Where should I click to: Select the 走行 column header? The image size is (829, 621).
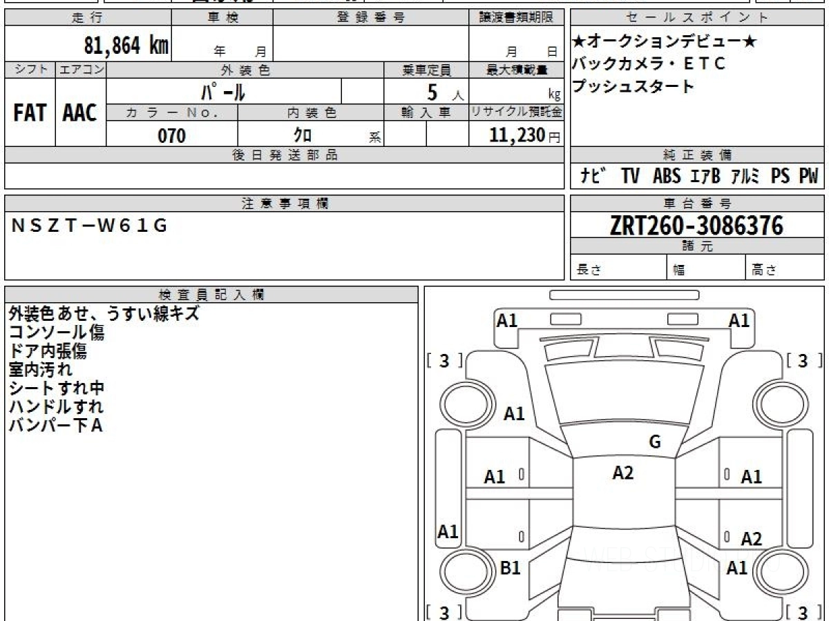point(88,18)
